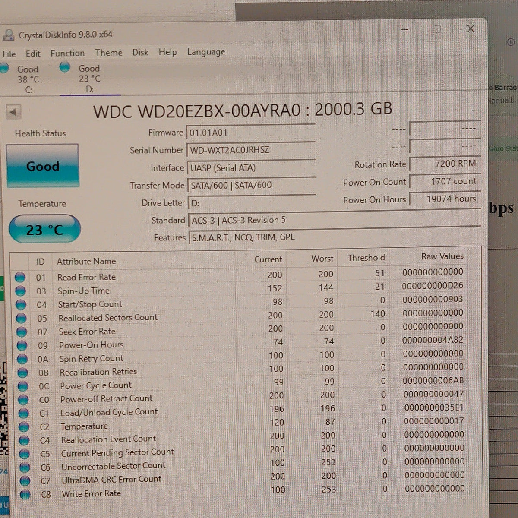518x518 pixels.
Task: Click raw value 0000000035E1
Action: click(x=434, y=407)
